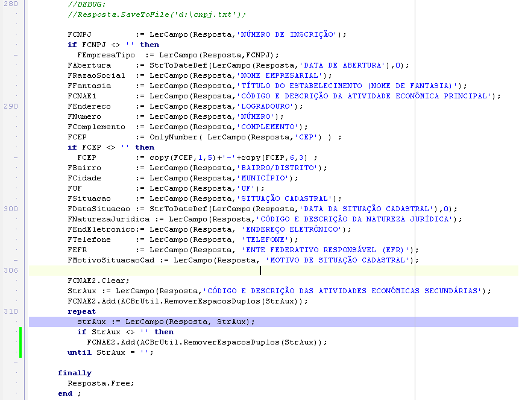
Task: Click the 'if FCEP <>' condition line
Action: tap(111, 147)
